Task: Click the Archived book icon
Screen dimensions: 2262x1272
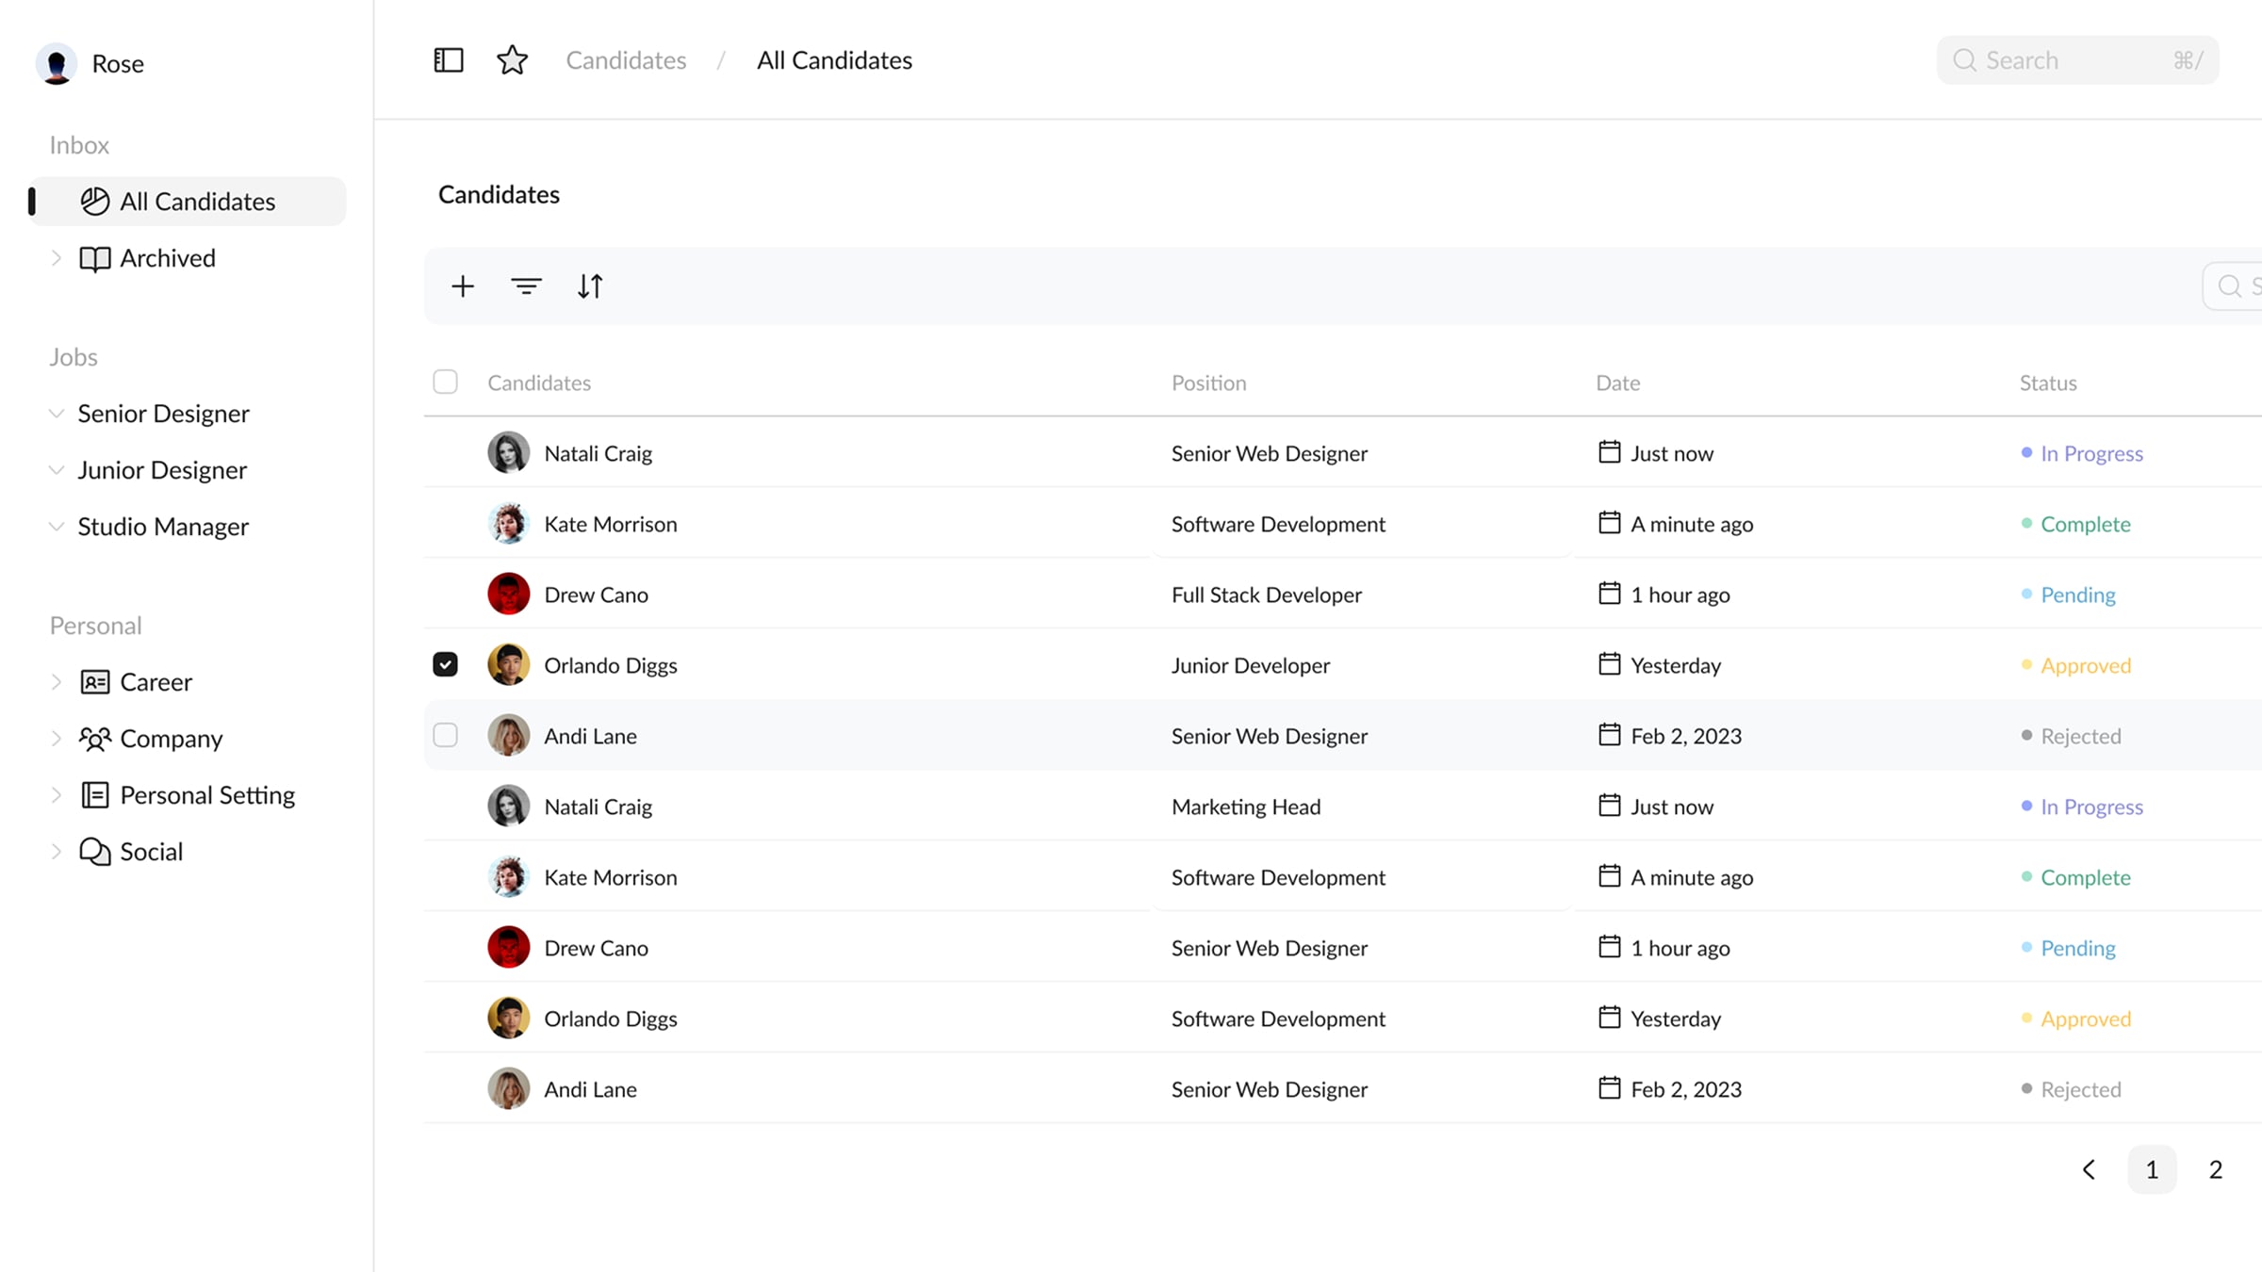Action: click(x=94, y=258)
